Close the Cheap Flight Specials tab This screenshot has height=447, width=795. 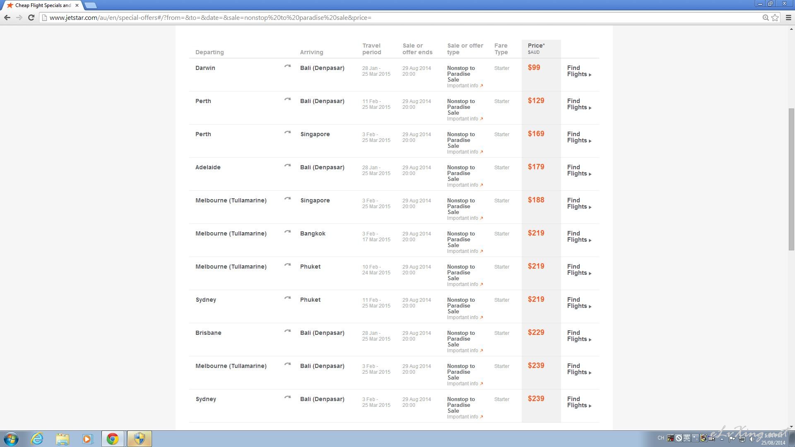(77, 5)
